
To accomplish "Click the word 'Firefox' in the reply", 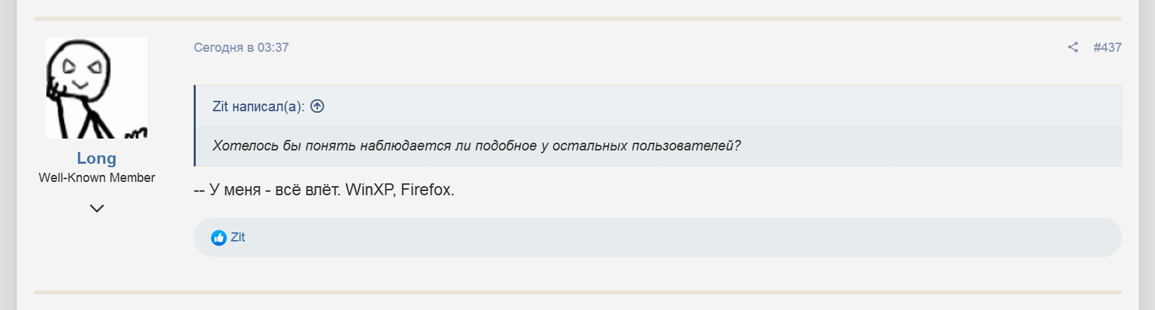I will [x=426, y=190].
